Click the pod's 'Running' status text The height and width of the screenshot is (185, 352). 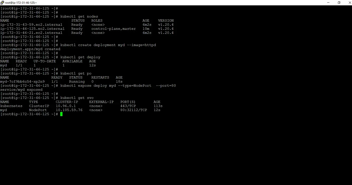point(77,81)
